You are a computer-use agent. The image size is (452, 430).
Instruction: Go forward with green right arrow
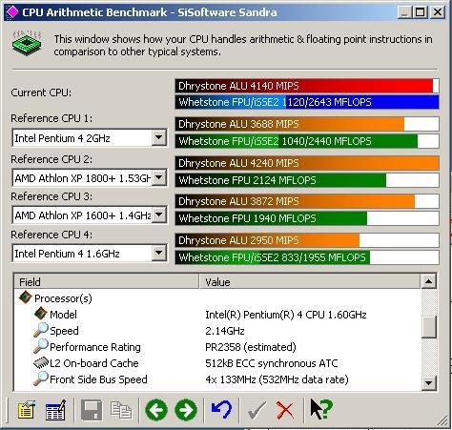(x=186, y=410)
